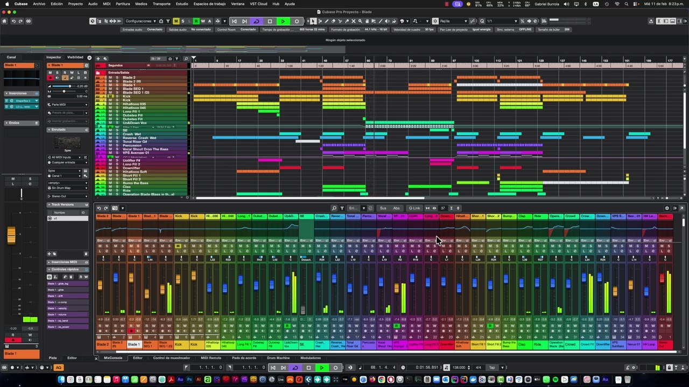The image size is (689, 387).
Task: Open the Rejilla snap type dropdown
Action: click(x=453, y=21)
